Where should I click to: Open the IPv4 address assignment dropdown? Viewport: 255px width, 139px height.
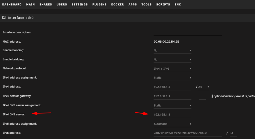(x=172, y=78)
